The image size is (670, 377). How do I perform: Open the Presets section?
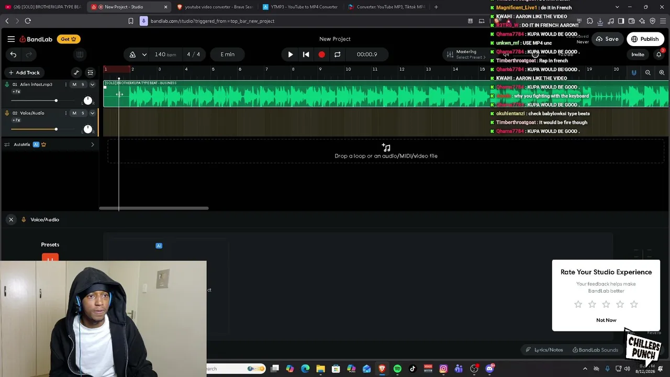click(50, 245)
